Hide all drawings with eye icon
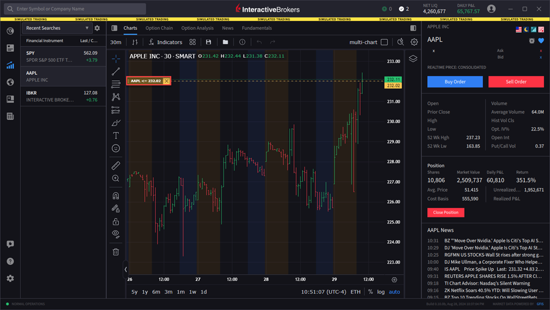The image size is (550, 310). [x=116, y=234]
